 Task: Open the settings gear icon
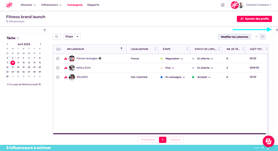[x=223, y=5]
